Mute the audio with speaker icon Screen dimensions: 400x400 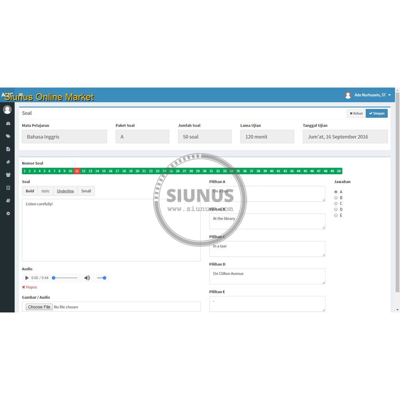(x=87, y=278)
